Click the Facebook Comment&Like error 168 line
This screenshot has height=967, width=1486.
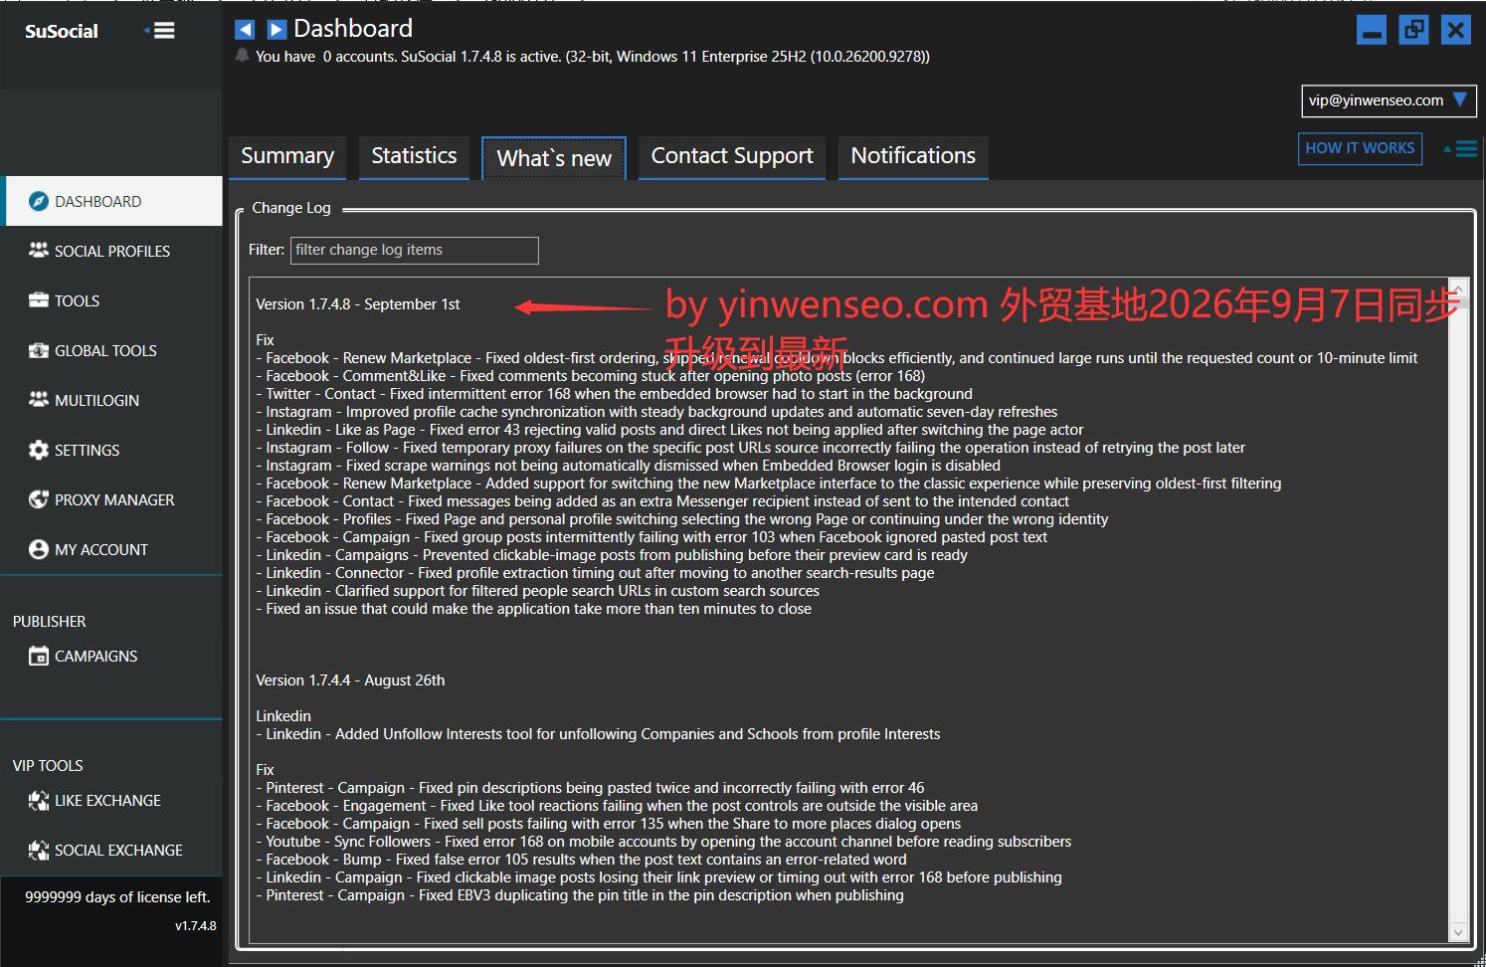tap(591, 376)
